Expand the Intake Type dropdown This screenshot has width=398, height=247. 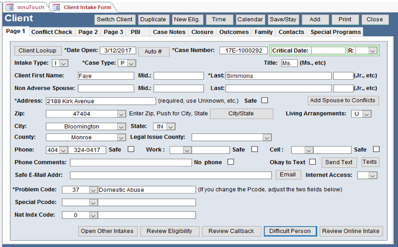(x=64, y=63)
